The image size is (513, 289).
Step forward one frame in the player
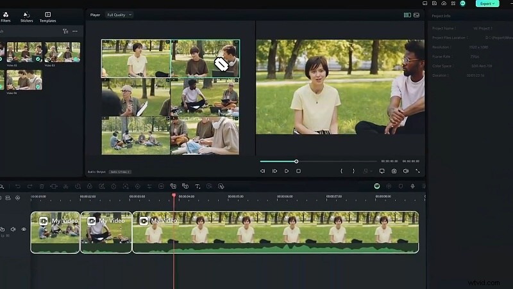point(274,171)
